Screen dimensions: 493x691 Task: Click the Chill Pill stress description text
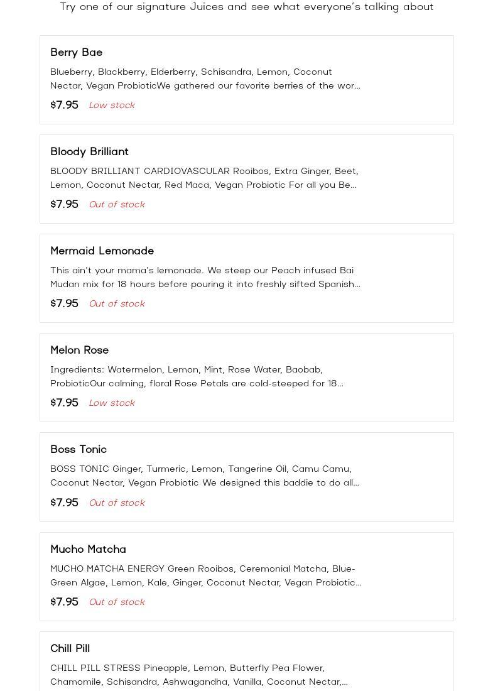click(199, 675)
